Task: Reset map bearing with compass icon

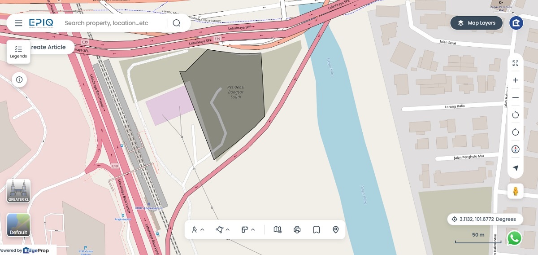Action: pyautogui.click(x=516, y=149)
